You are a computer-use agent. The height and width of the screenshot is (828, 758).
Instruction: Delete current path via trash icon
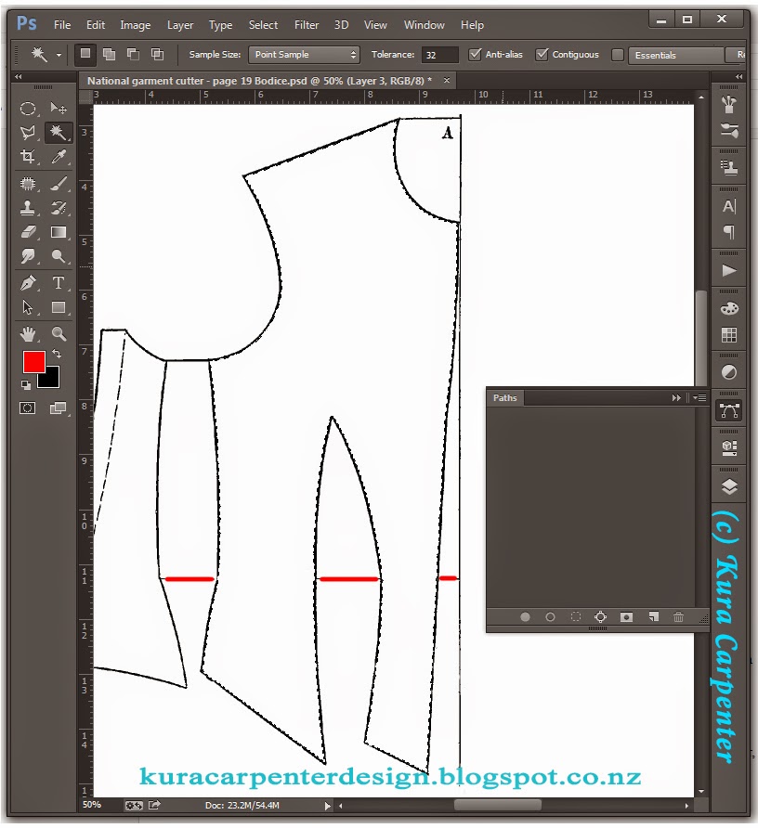coord(679,616)
